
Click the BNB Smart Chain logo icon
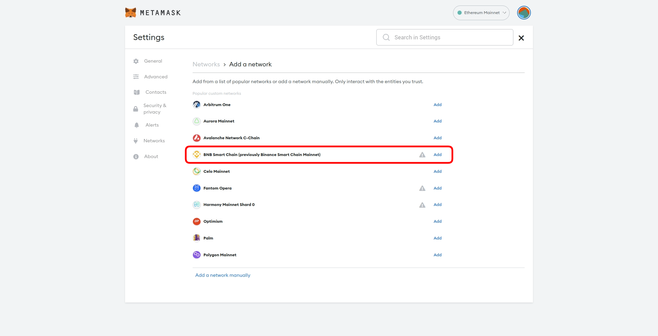point(197,155)
